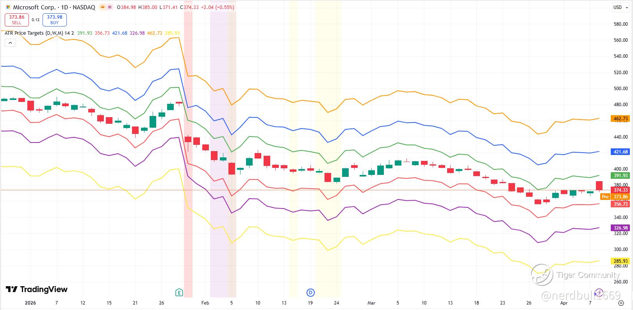Image resolution: width=633 pixels, height=310 pixels.
Task: Click the 260.00 price axis tick
Action: [x=621, y=282]
